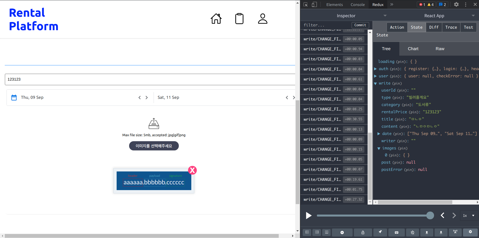Click the Commit button
This screenshot has height=238, width=479.
click(360, 25)
